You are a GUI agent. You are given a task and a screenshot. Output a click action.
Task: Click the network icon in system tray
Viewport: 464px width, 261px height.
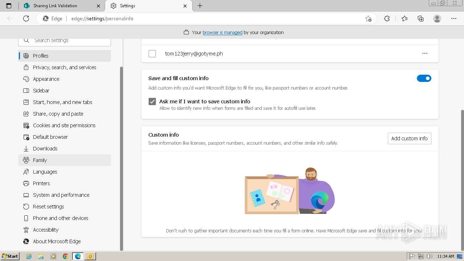pos(421,256)
